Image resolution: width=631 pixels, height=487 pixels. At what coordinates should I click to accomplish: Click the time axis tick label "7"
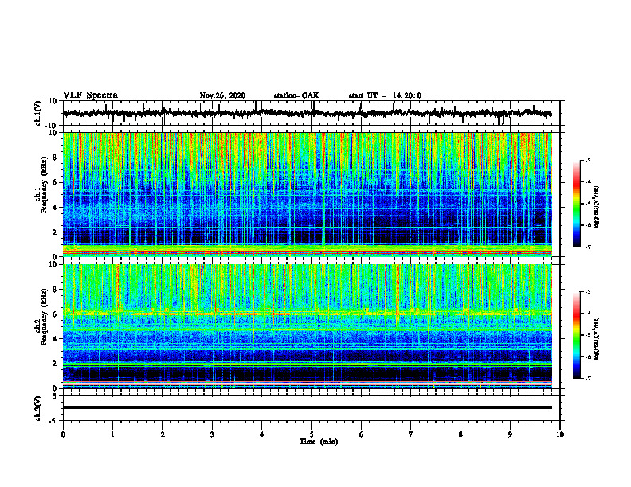pyautogui.click(x=411, y=434)
